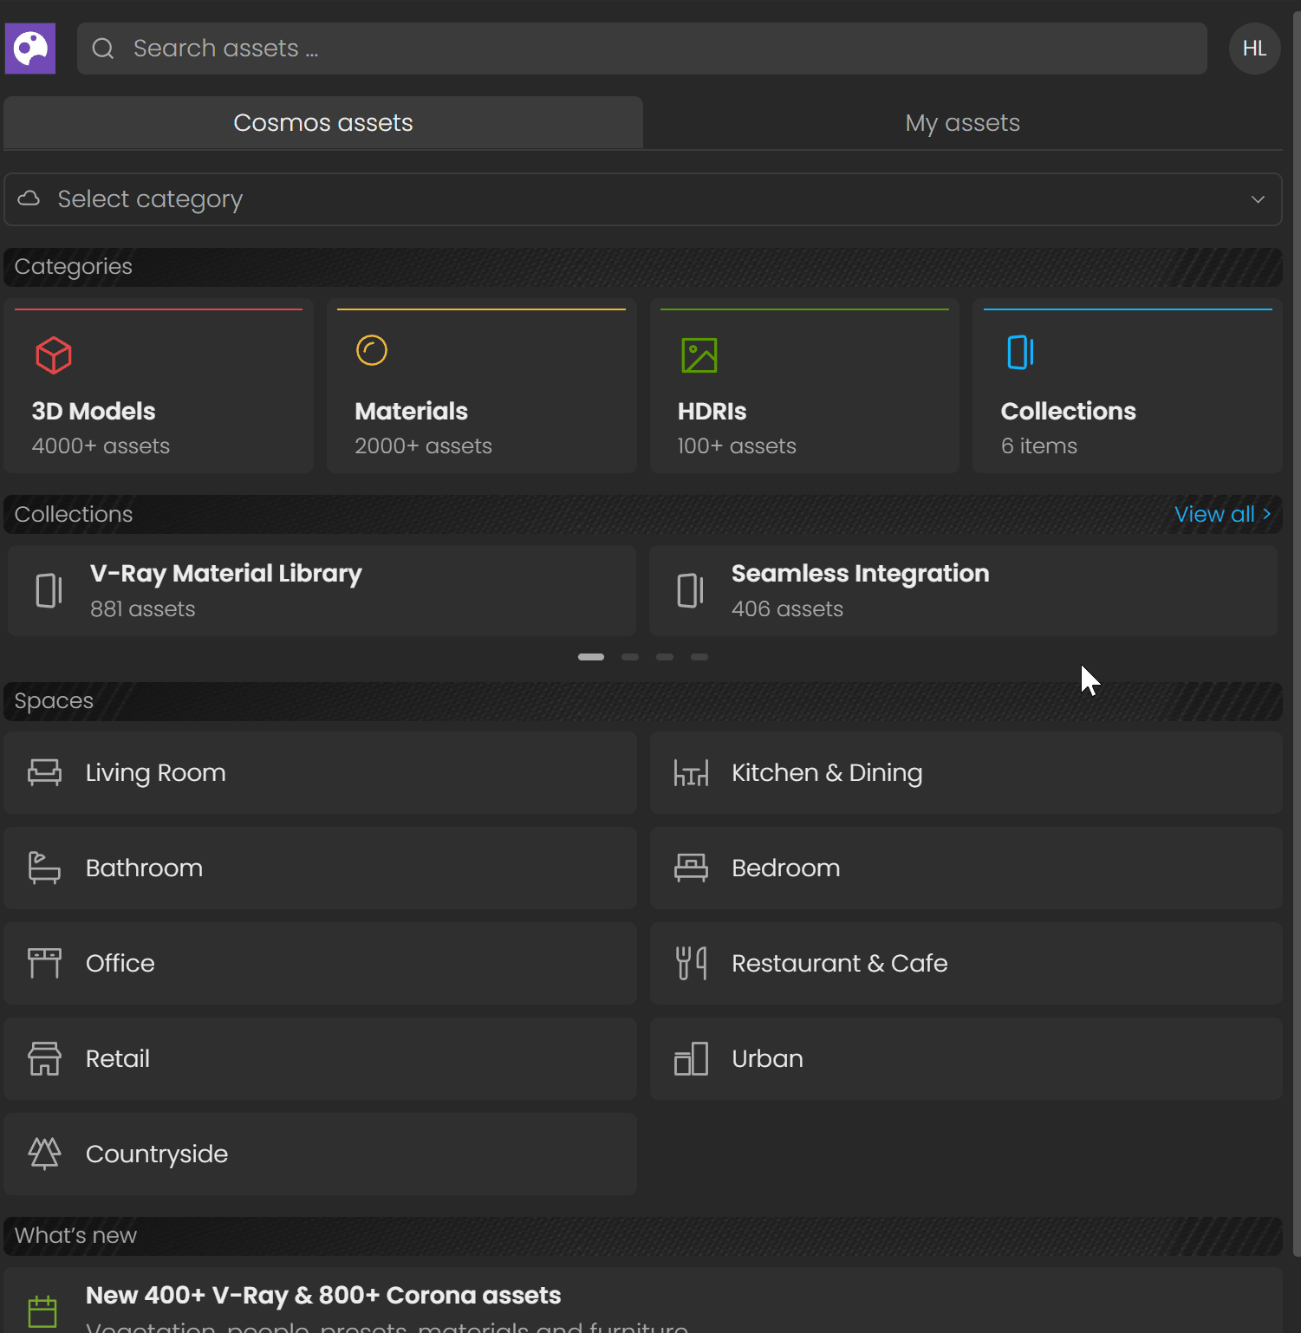Switch to the My assets tab

click(962, 122)
